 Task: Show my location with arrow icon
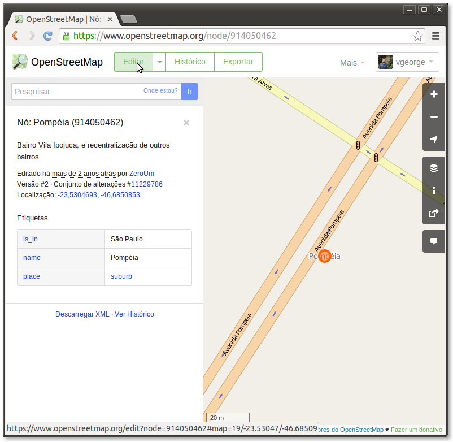click(434, 140)
